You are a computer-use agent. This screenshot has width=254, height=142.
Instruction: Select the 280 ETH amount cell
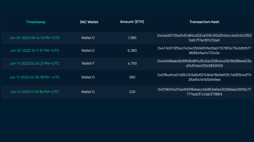132,77
